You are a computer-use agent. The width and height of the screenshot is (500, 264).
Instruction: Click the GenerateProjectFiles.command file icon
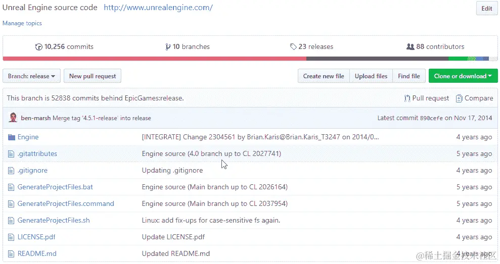pyautogui.click(x=11, y=204)
